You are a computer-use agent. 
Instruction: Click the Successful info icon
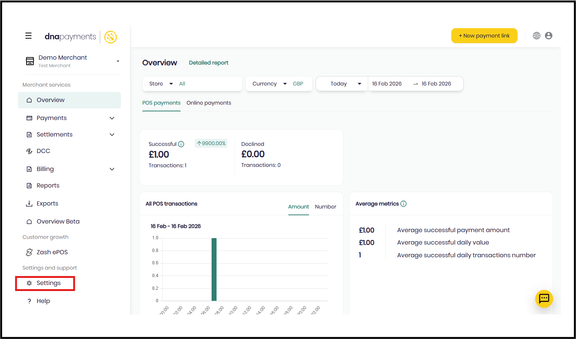[x=181, y=144]
